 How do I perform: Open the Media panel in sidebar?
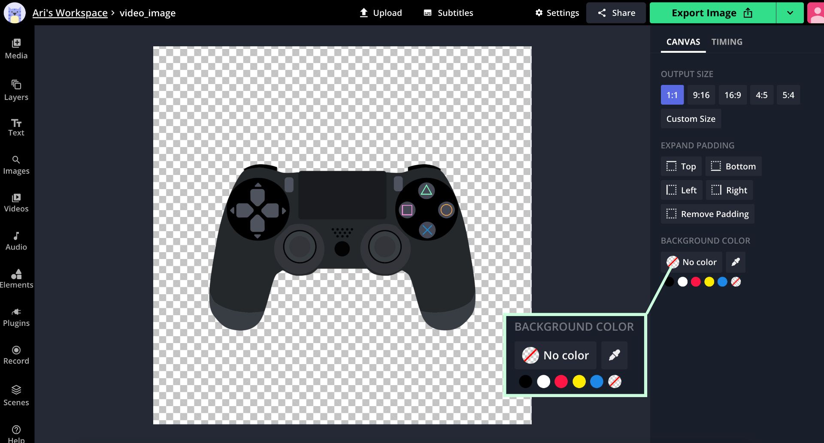click(16, 49)
